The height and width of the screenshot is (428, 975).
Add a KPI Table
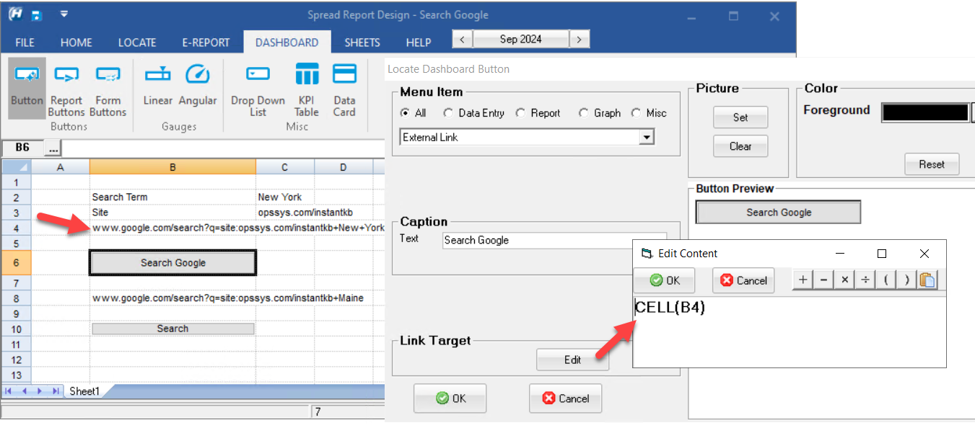click(307, 86)
